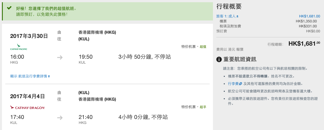Click the info icon beside 重要航班資訊
Screen dimensions: 324x130
(x=219, y=60)
